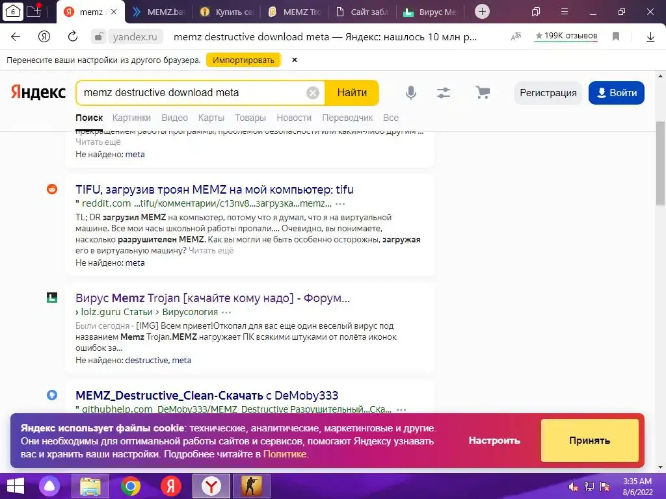Expand reddit snippet via Читать ещё
The image size is (666, 499).
[x=211, y=250]
